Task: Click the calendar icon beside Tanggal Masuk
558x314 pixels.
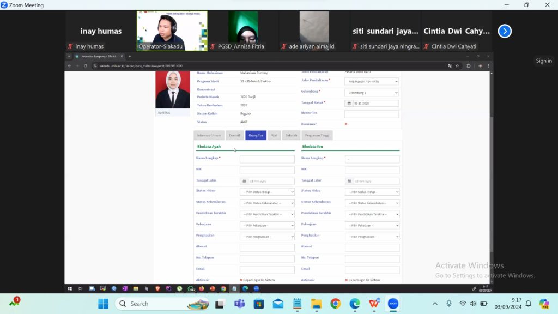Action: [x=349, y=104]
